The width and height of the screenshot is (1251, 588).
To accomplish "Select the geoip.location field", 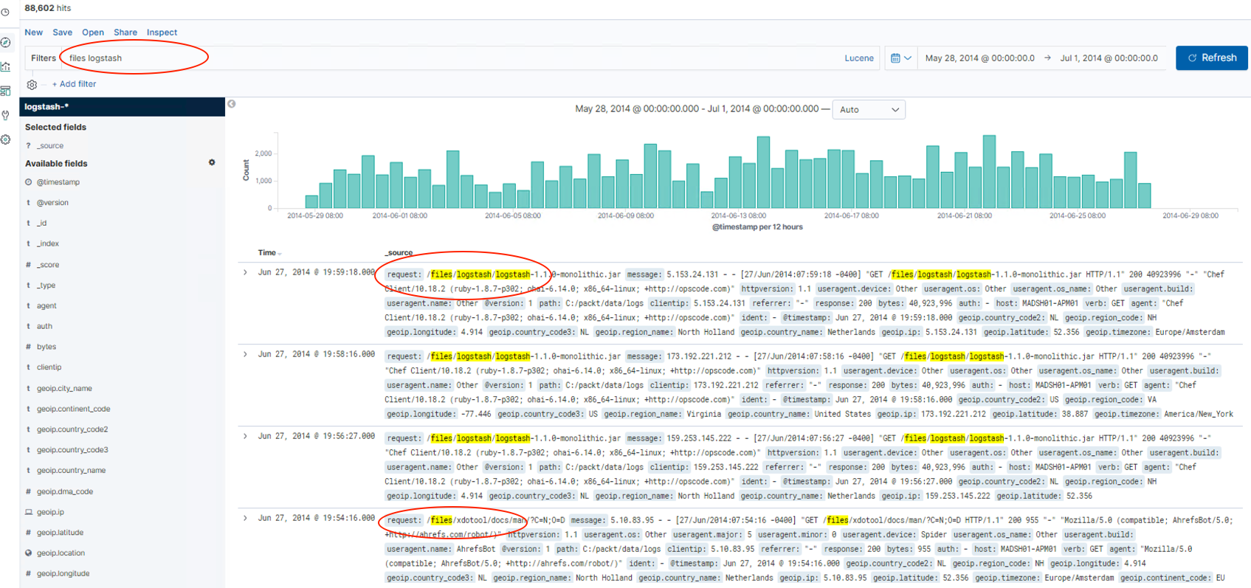I will [61, 553].
